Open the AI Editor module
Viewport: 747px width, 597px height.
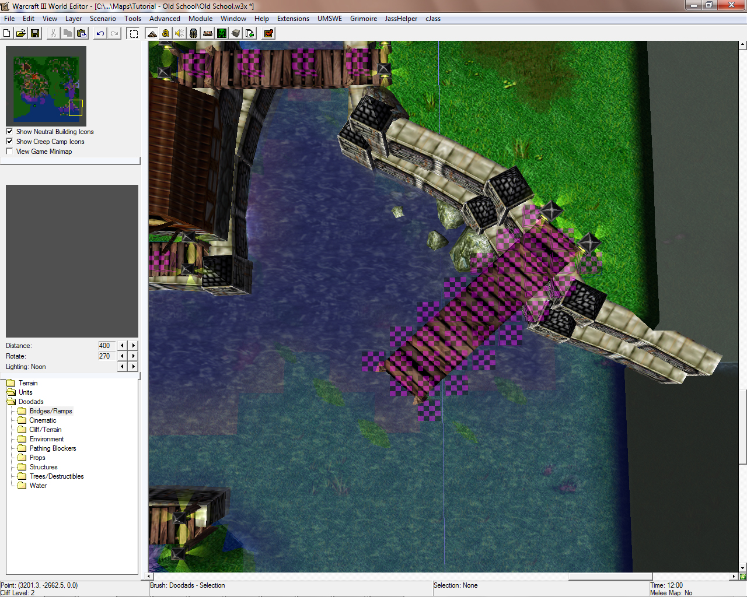pos(222,33)
